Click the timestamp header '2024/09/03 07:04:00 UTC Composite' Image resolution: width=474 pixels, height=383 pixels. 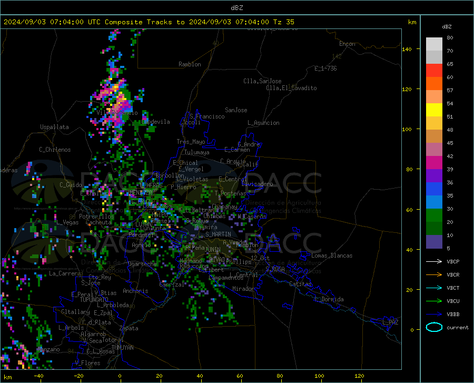click(x=73, y=22)
